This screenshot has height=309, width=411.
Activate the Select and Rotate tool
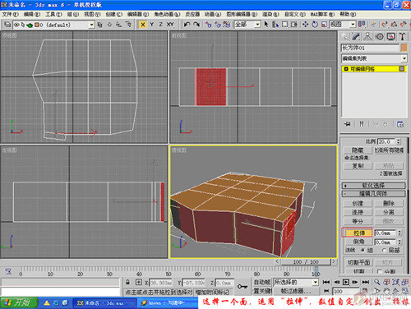point(315,25)
